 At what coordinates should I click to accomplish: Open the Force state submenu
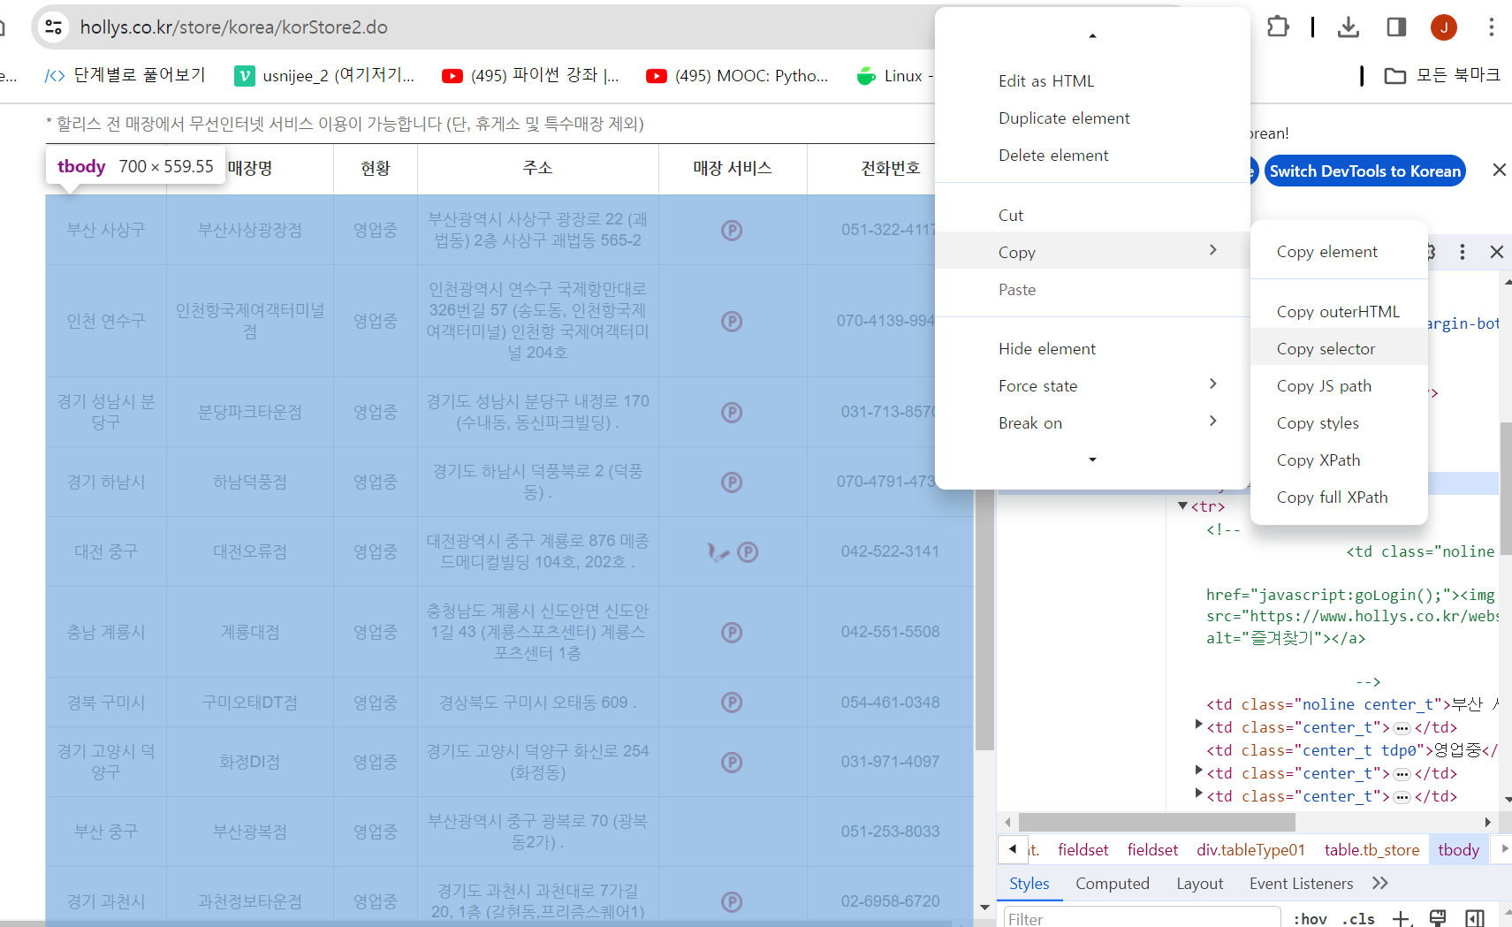pyautogui.click(x=1092, y=386)
